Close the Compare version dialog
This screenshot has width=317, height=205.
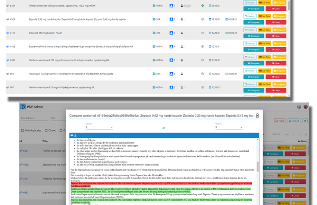[257, 116]
